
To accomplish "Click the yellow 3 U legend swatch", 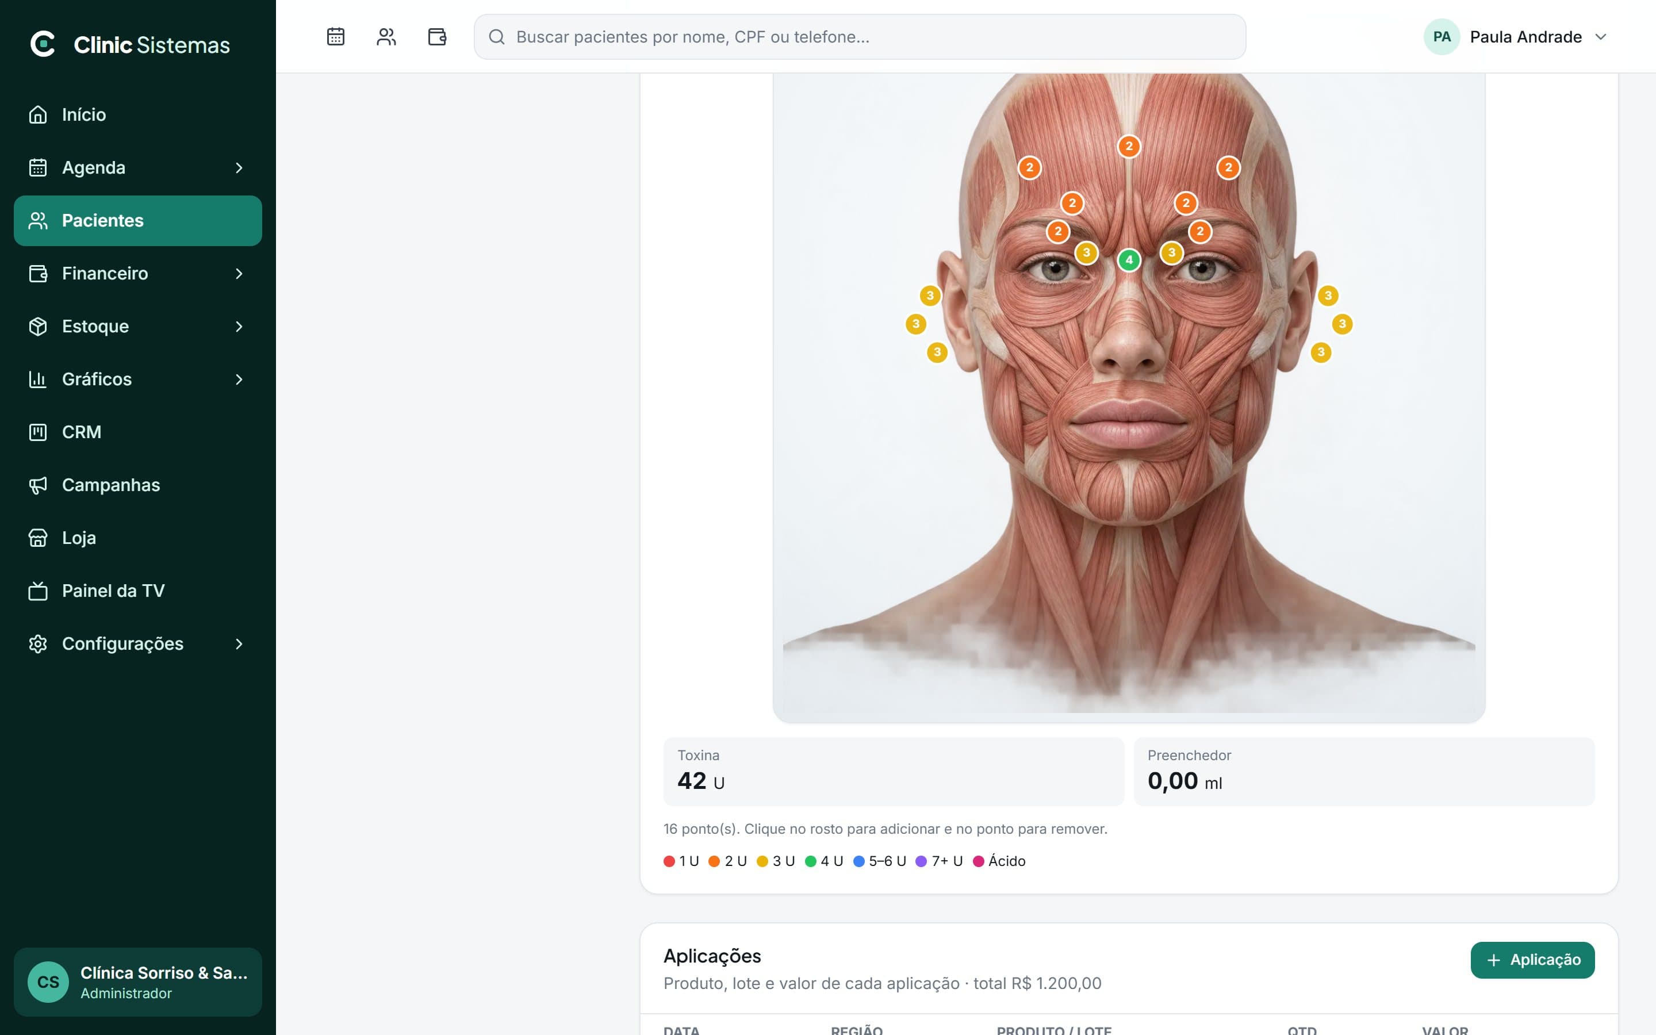I will 762,861.
